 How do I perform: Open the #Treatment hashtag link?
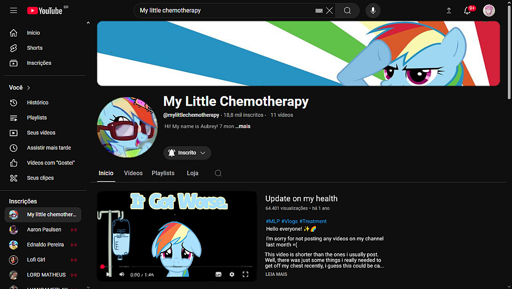(313, 221)
